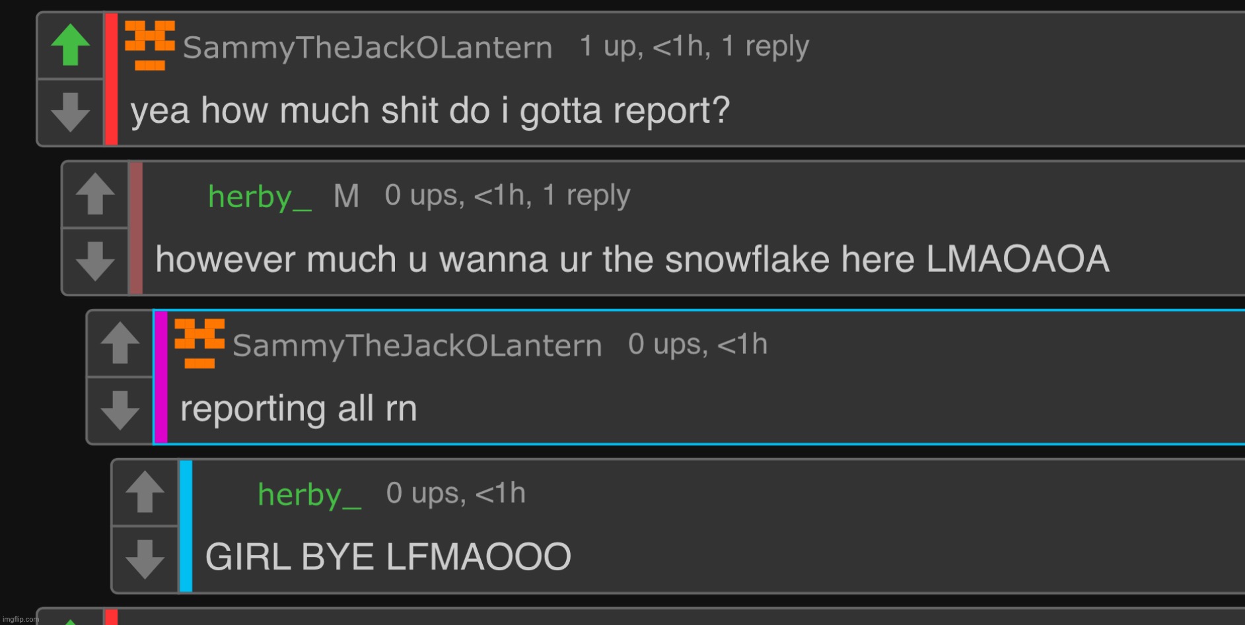Downvote the 'GIRL BYE LFMAOOO' comment
Viewport: 1245px width, 625px height.
point(145,559)
